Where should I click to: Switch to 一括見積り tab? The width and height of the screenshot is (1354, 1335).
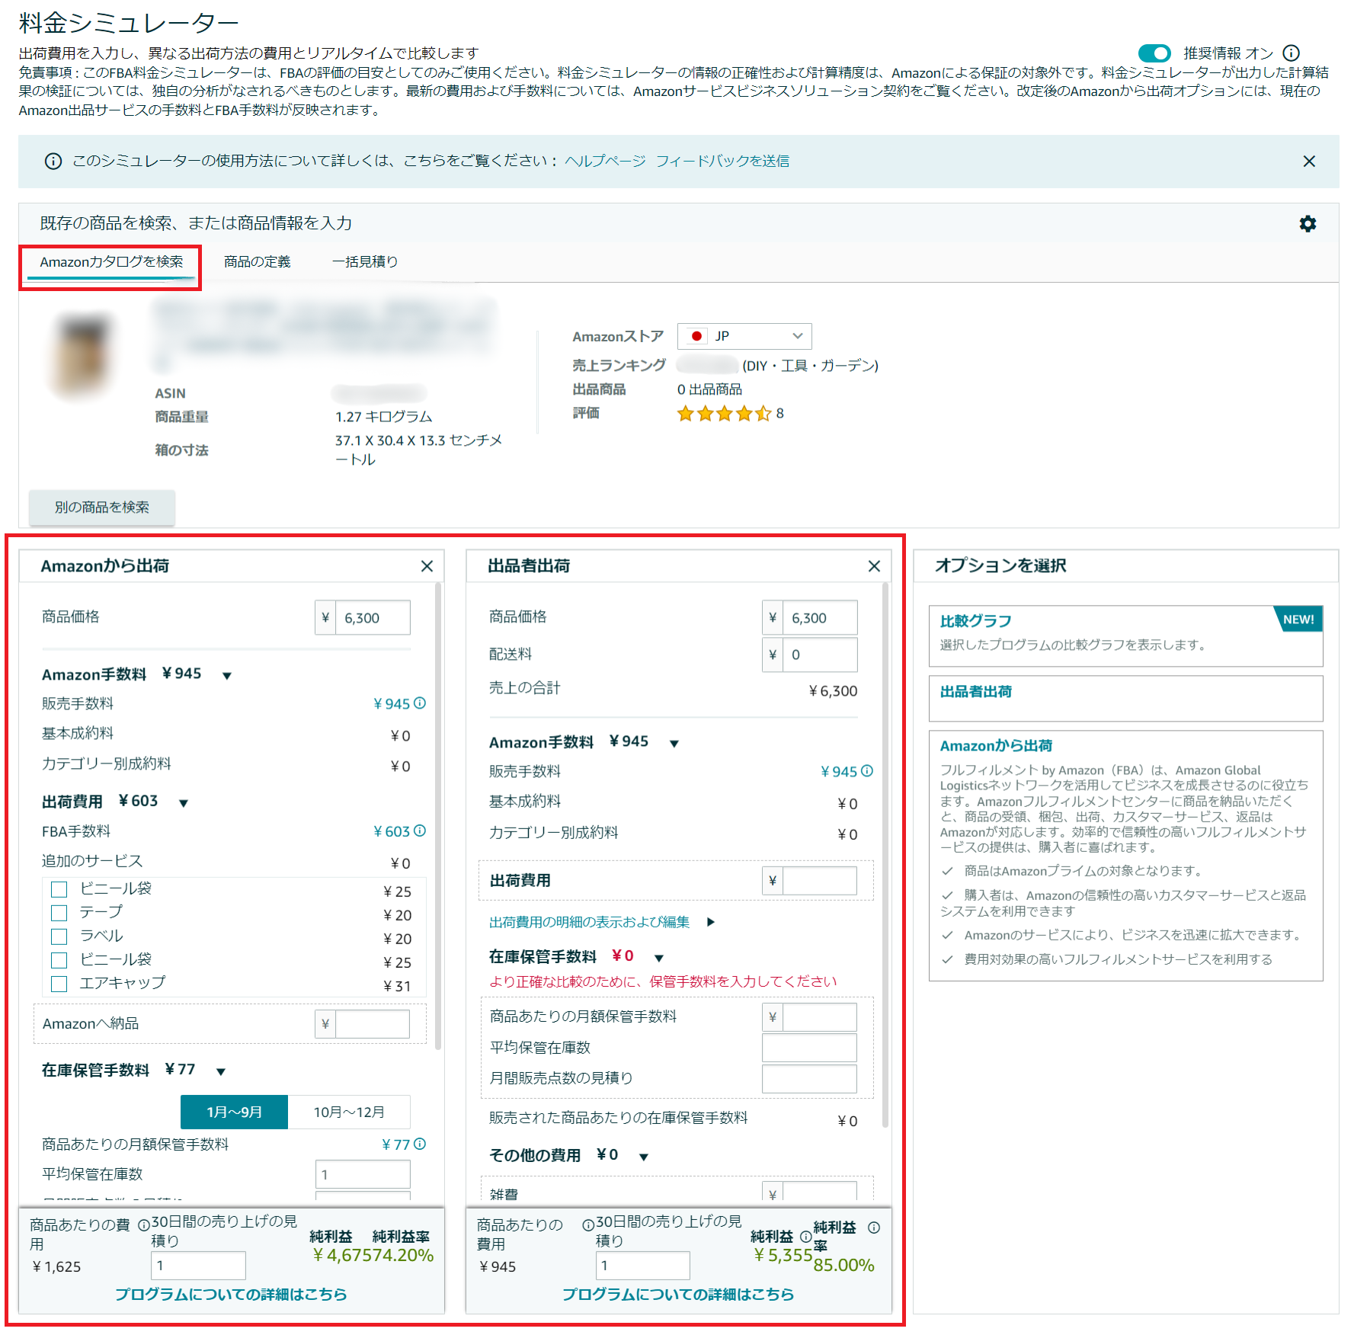(364, 262)
